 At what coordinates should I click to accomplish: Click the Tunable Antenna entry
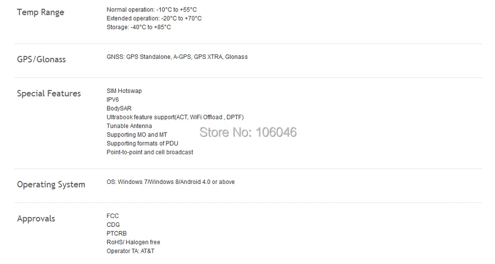pyautogui.click(x=129, y=126)
